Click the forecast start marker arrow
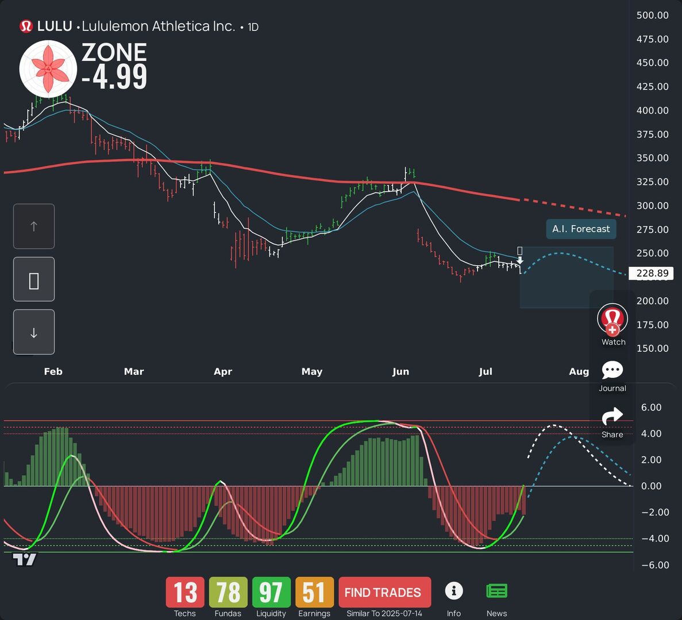Viewport: 682px width, 620px height. [520, 261]
